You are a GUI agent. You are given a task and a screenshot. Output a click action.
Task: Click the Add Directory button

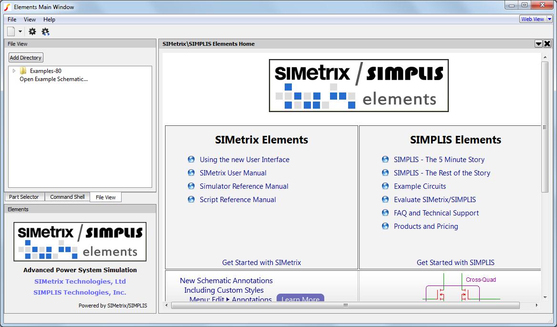[x=26, y=58]
